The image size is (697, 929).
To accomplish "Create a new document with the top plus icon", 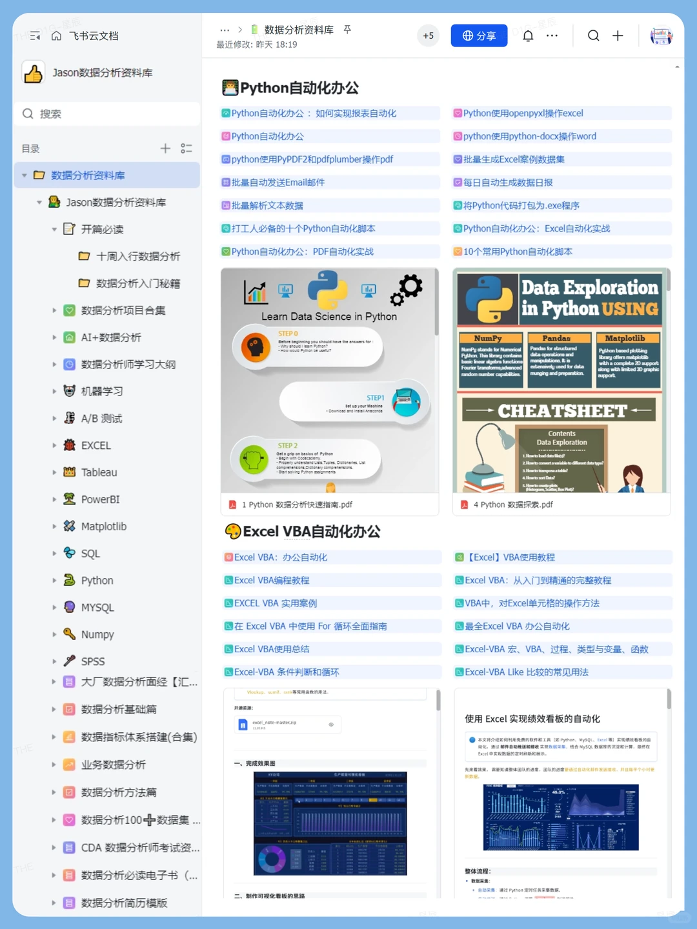I will pos(618,35).
